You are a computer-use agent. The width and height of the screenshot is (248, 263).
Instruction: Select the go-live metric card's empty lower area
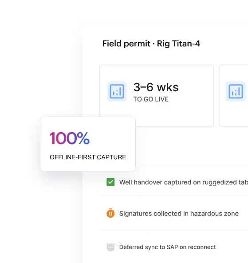click(x=174, y=116)
